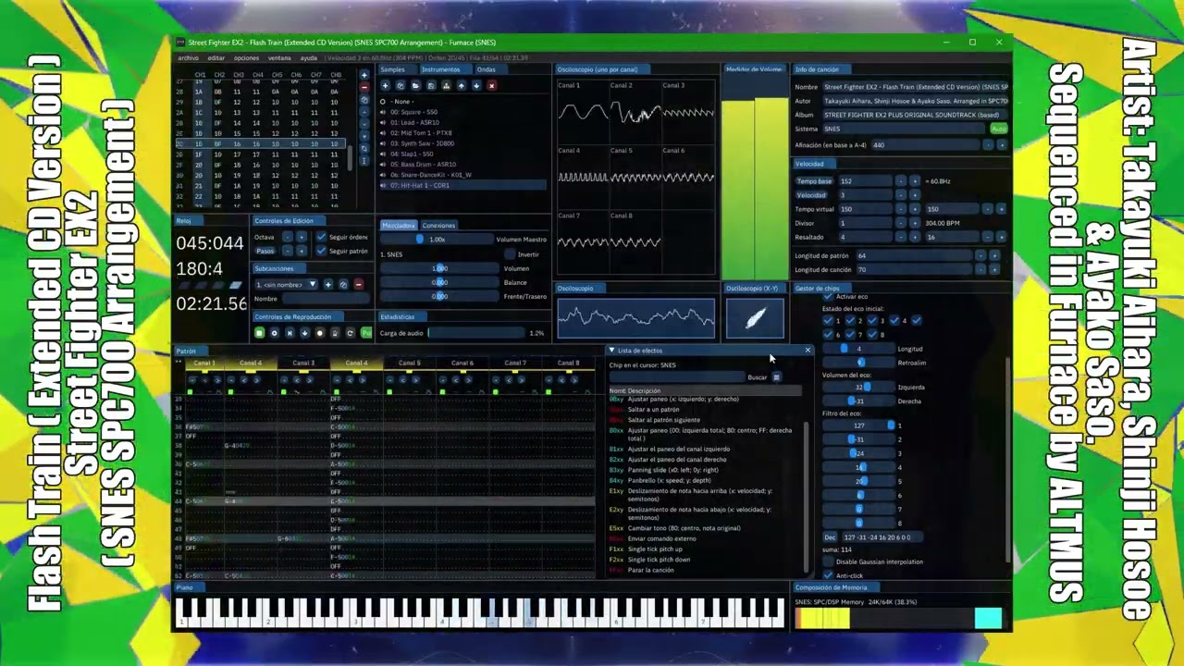
Task: Toggle Activar eco checkbox
Action: point(828,296)
